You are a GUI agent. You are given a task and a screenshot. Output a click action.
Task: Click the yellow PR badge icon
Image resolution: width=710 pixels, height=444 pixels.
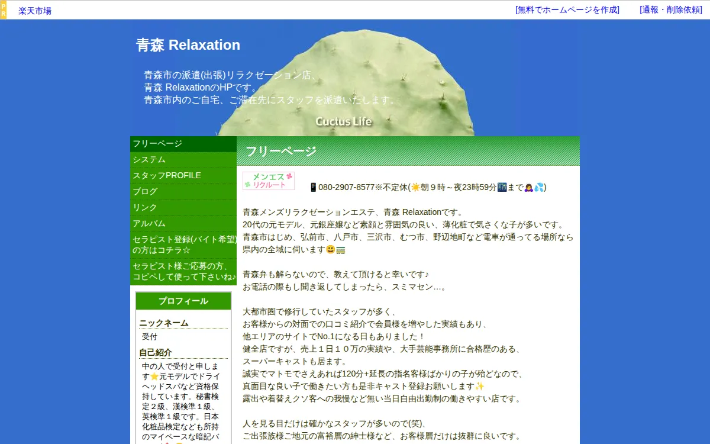click(3, 10)
